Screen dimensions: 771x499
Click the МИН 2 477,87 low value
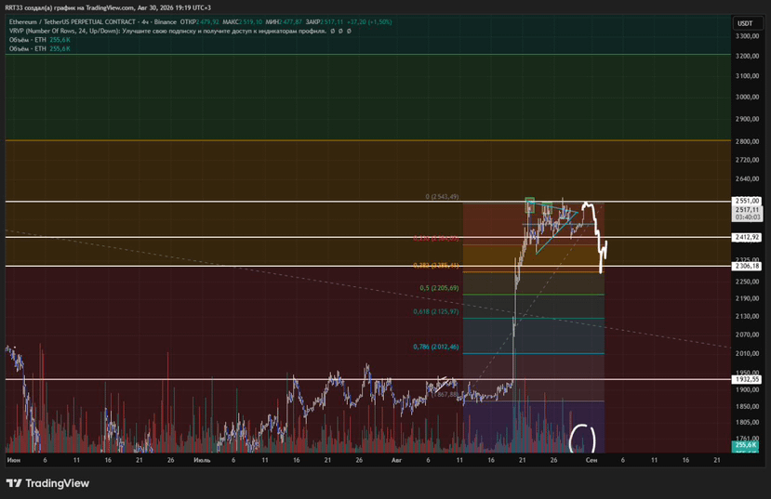[284, 22]
